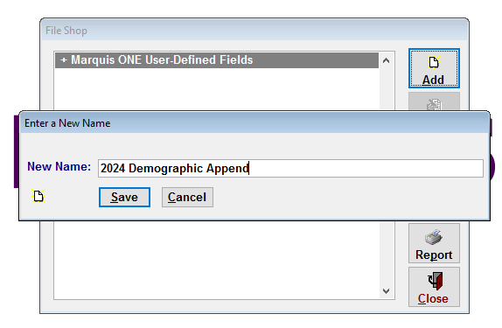Open the Report button label
The height and width of the screenshot is (328, 502).
(434, 255)
